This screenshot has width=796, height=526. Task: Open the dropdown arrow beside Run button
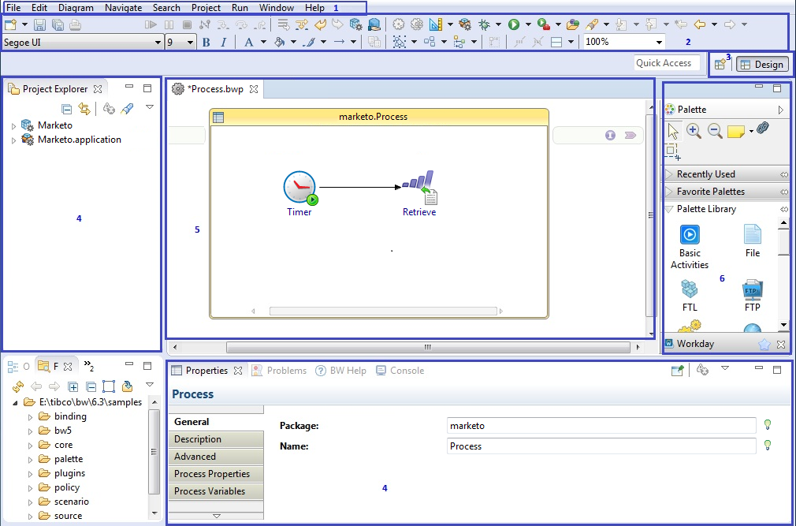529,24
